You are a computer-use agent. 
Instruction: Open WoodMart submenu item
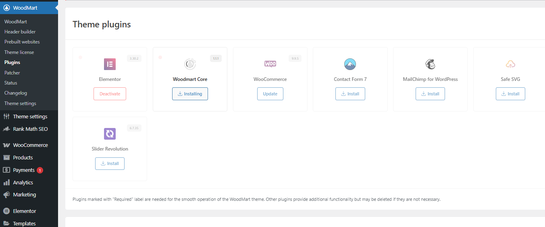(16, 21)
